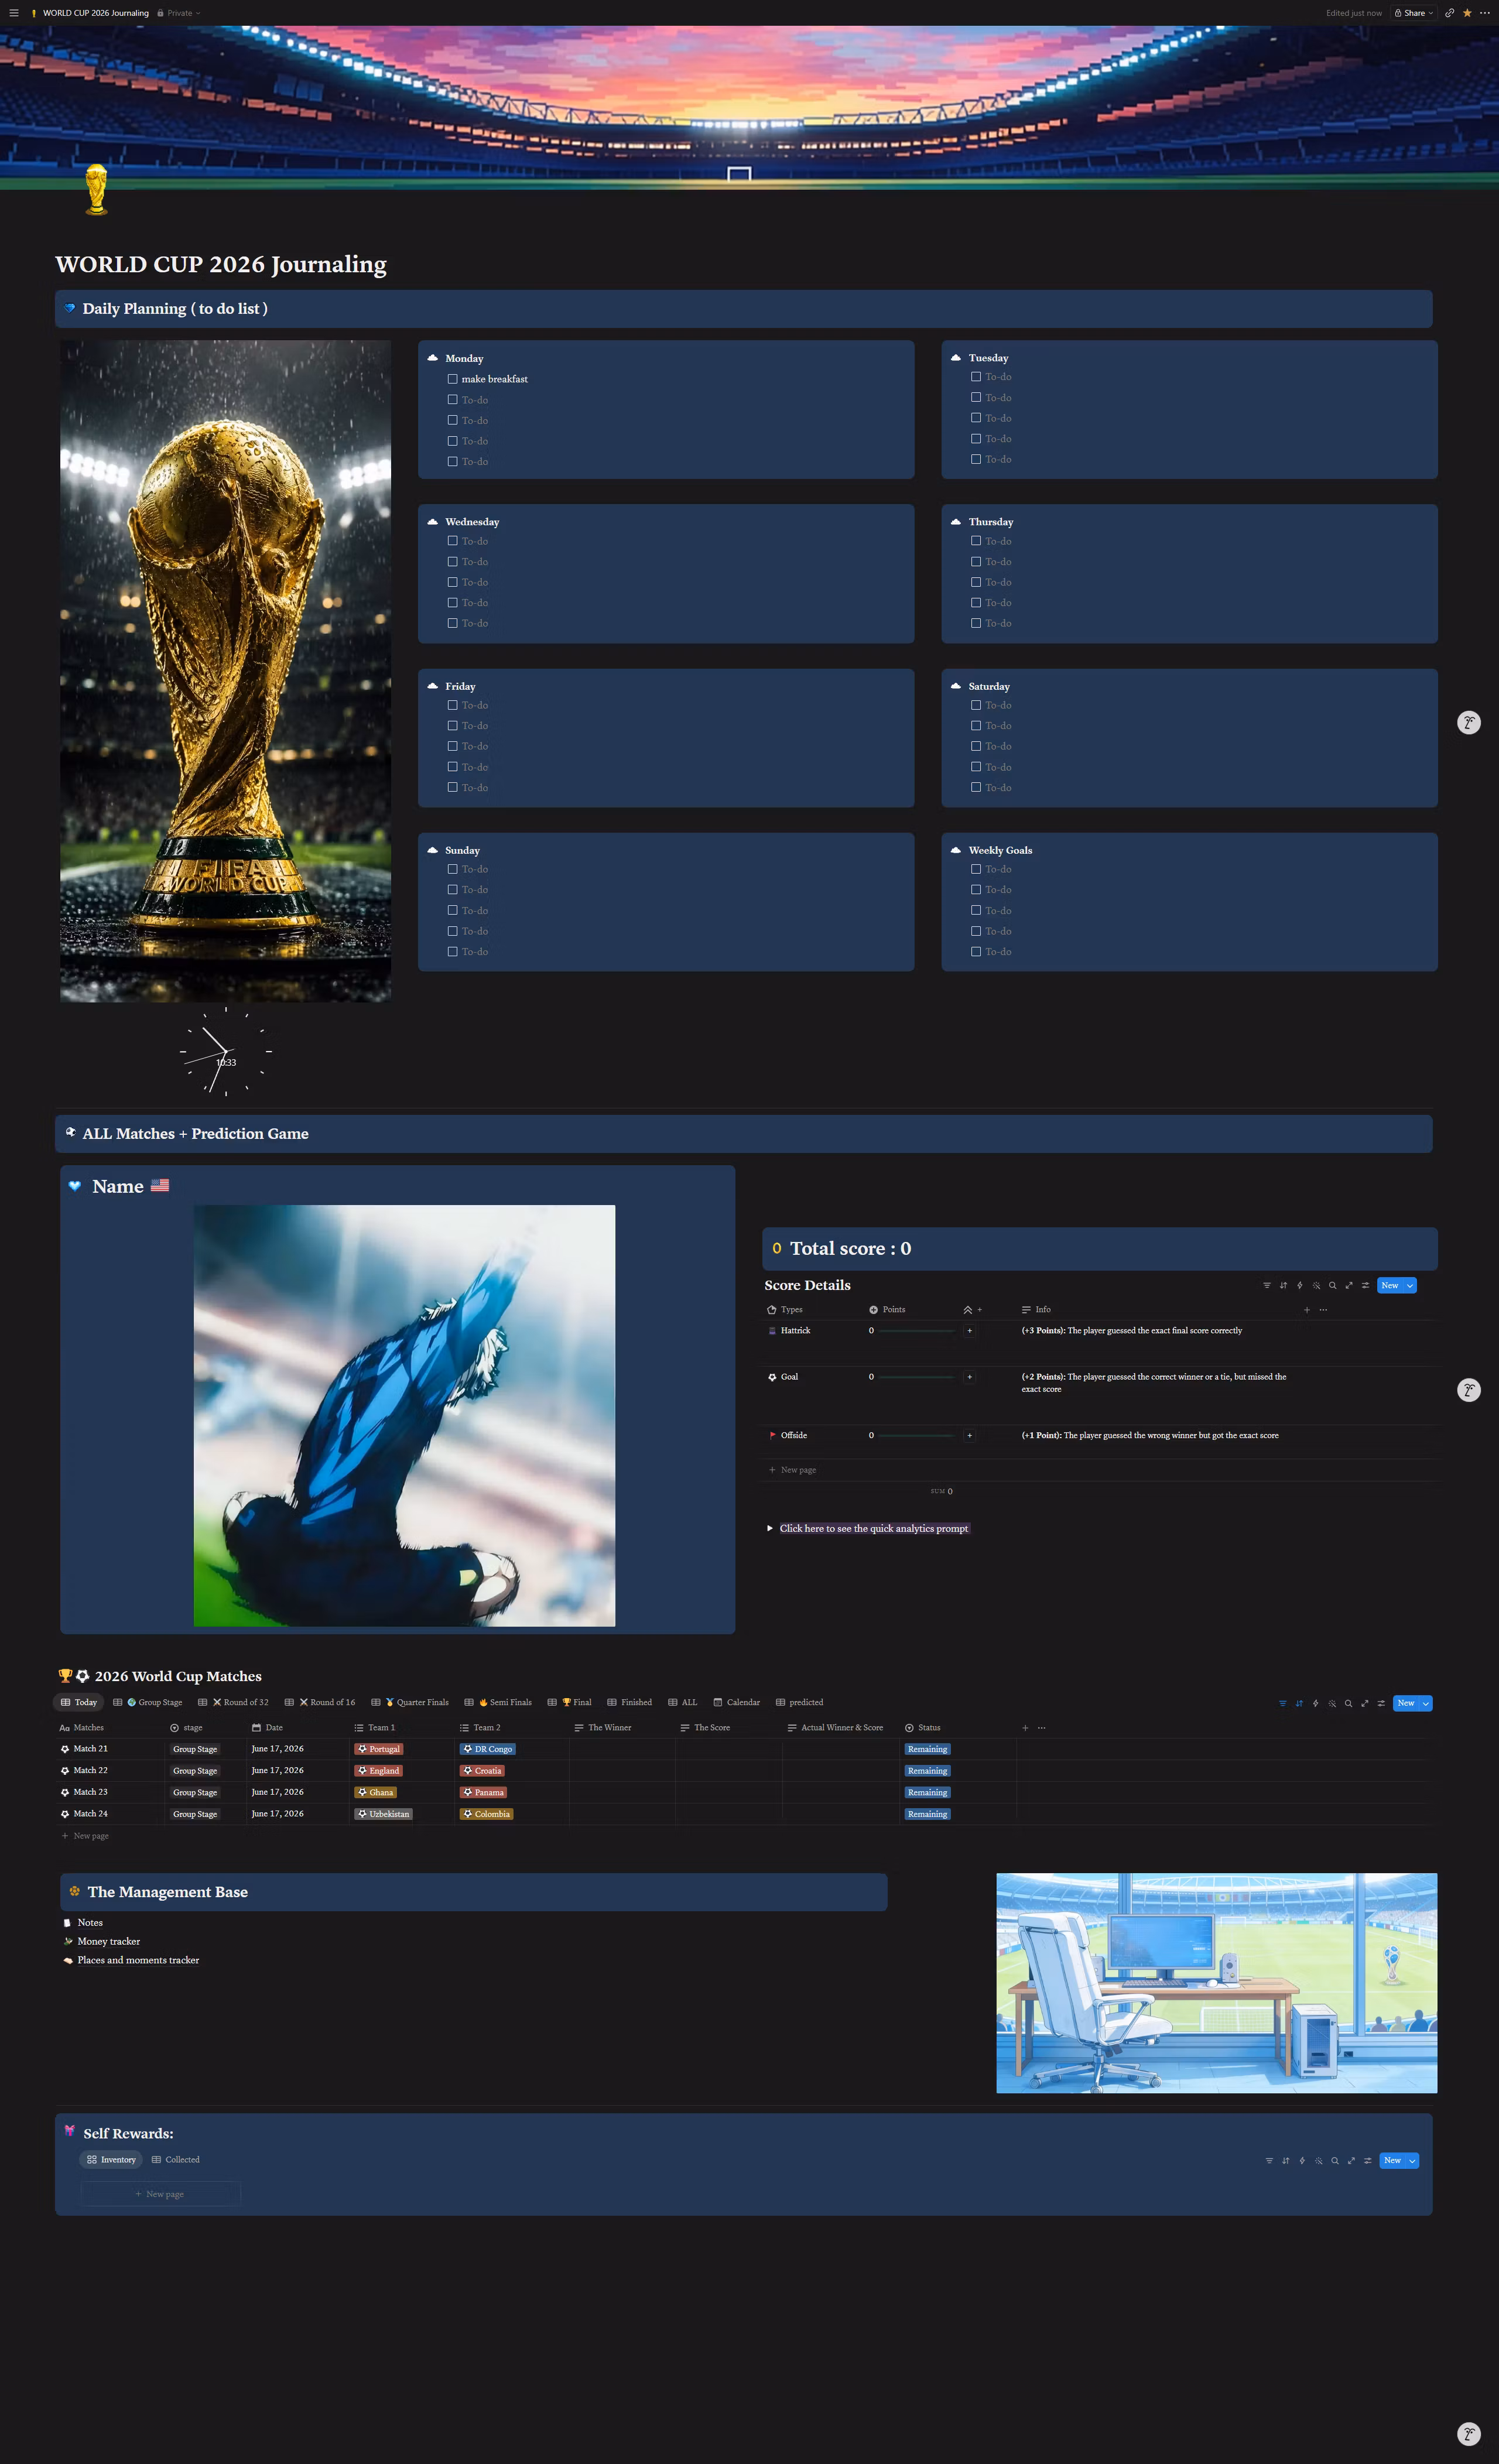Screen dimensions: 1499x2464
Task: Click the Goal row plus button
Action: pyautogui.click(x=969, y=1377)
